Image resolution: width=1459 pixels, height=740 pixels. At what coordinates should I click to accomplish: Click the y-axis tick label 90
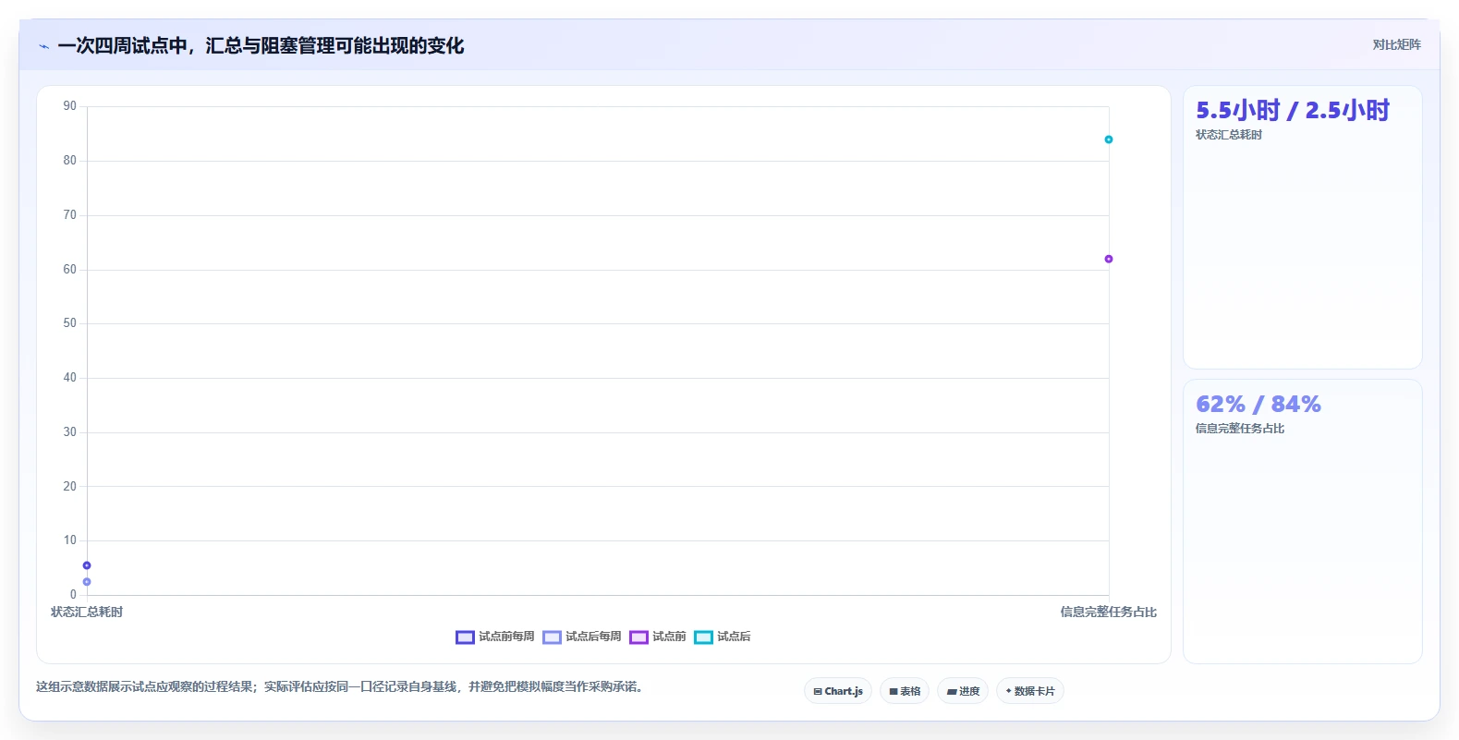tap(70, 106)
